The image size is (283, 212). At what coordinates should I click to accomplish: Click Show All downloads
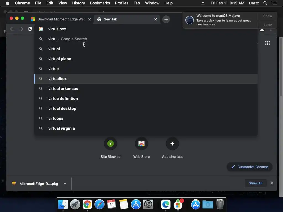click(x=256, y=183)
